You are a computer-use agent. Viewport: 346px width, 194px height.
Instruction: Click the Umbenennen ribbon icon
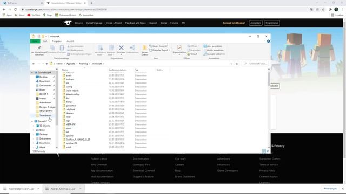point(132,47)
